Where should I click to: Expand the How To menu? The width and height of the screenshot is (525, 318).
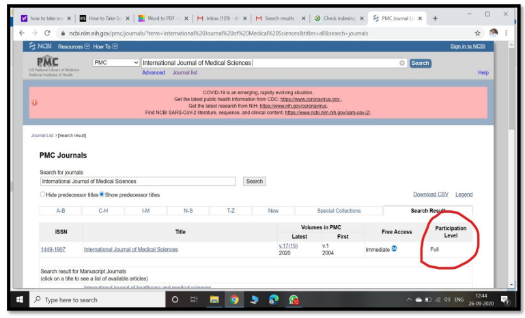[105, 46]
